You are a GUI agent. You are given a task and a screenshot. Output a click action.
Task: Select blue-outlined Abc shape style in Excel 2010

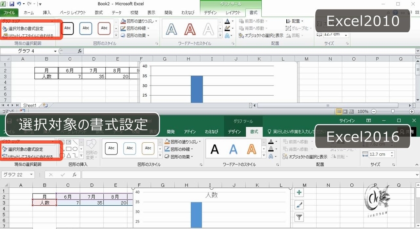click(x=86, y=28)
